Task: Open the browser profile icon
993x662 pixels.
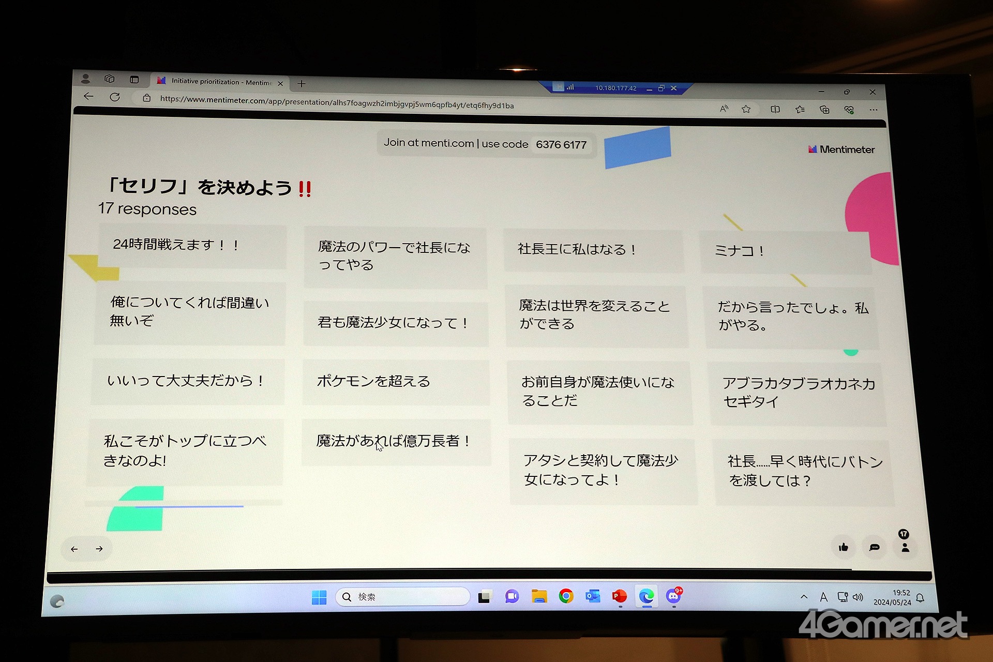Action: [86, 79]
